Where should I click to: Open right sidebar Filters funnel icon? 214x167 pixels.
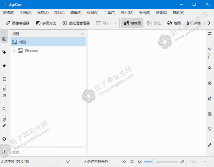[210, 129]
